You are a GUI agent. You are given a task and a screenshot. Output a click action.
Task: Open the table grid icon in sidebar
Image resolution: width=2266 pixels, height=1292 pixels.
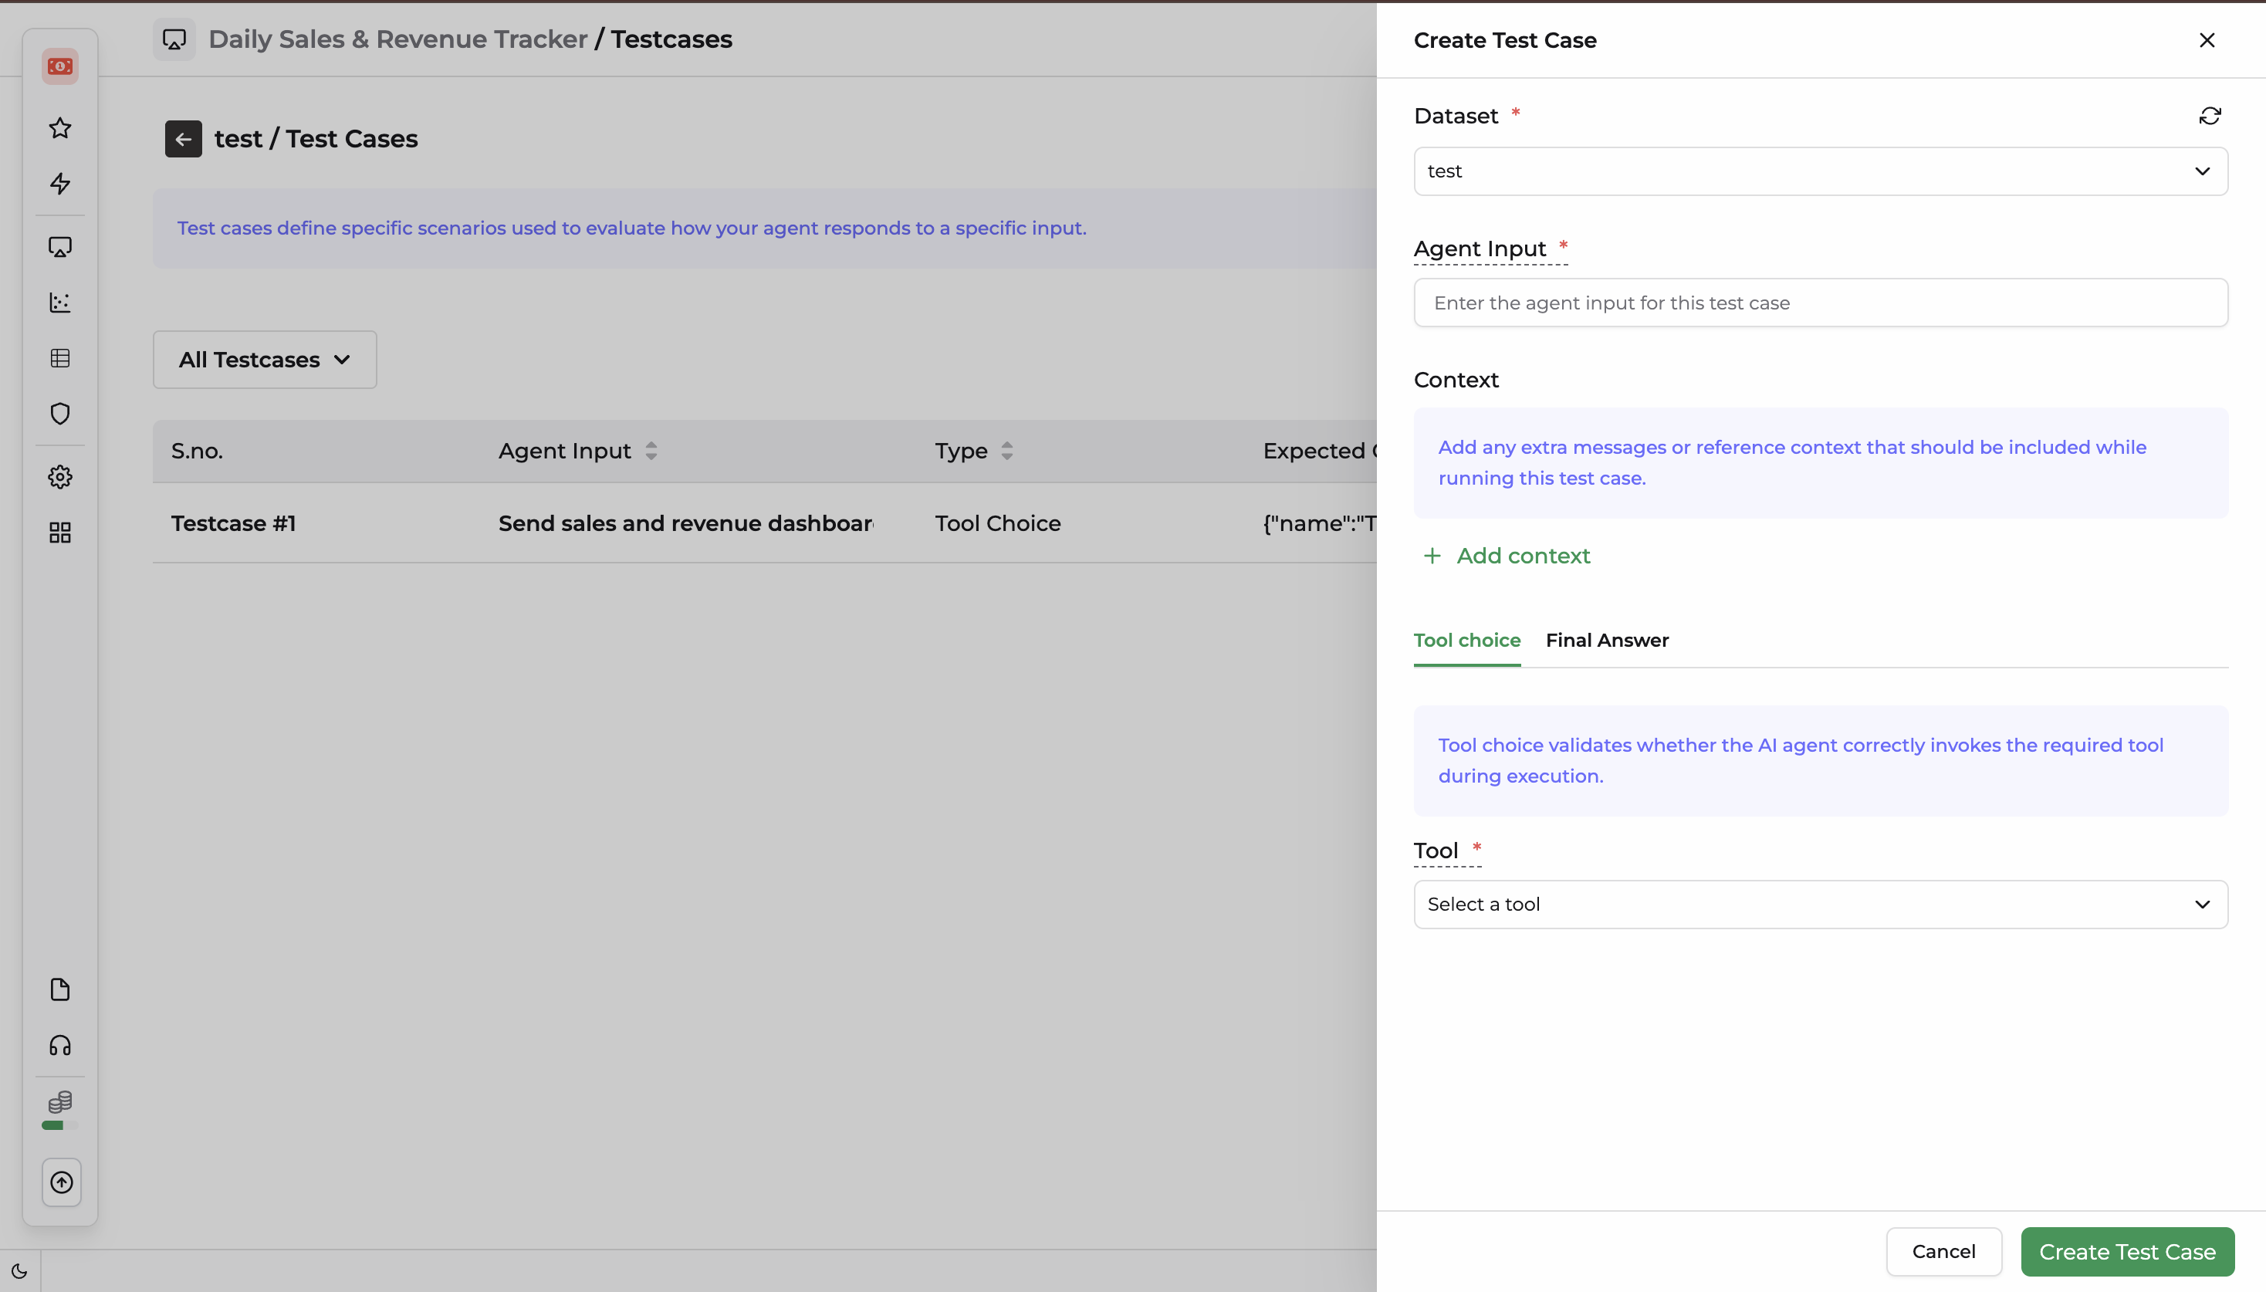point(60,358)
